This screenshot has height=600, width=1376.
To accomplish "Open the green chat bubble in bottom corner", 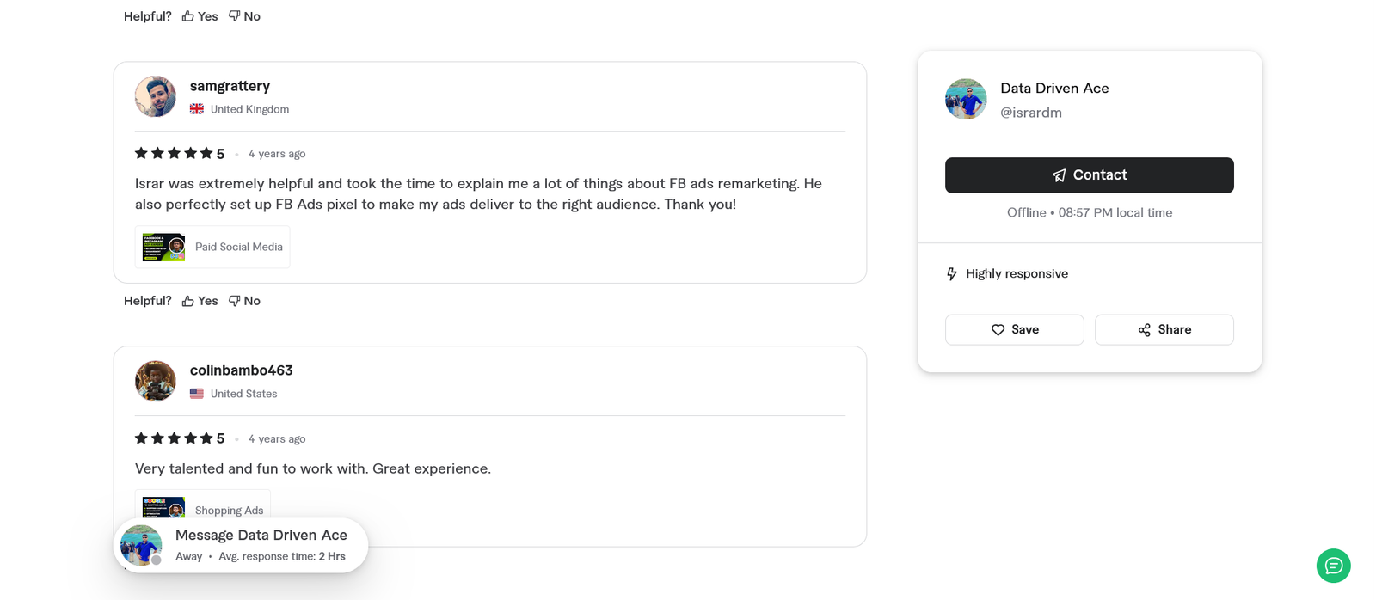I will [1333, 566].
